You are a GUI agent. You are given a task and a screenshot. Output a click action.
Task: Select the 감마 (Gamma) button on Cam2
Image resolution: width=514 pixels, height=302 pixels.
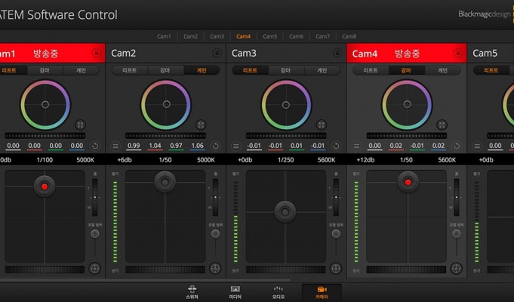tap(165, 70)
